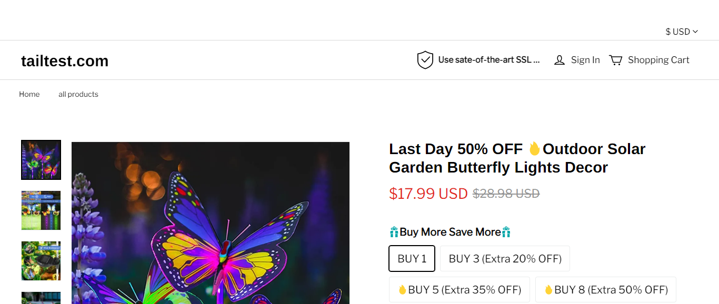Image resolution: width=719 pixels, height=304 pixels.
Task: Open tailtest.com store logo link
Action: tap(65, 61)
